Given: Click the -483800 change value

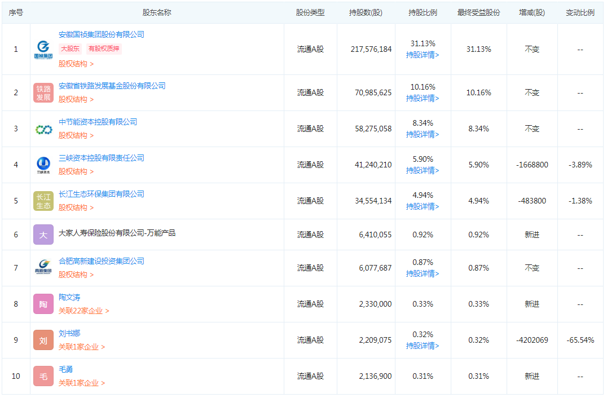Looking at the screenshot, I should point(532,201).
